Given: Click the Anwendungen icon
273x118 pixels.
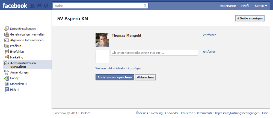Looking at the screenshot, I should click(7, 72).
